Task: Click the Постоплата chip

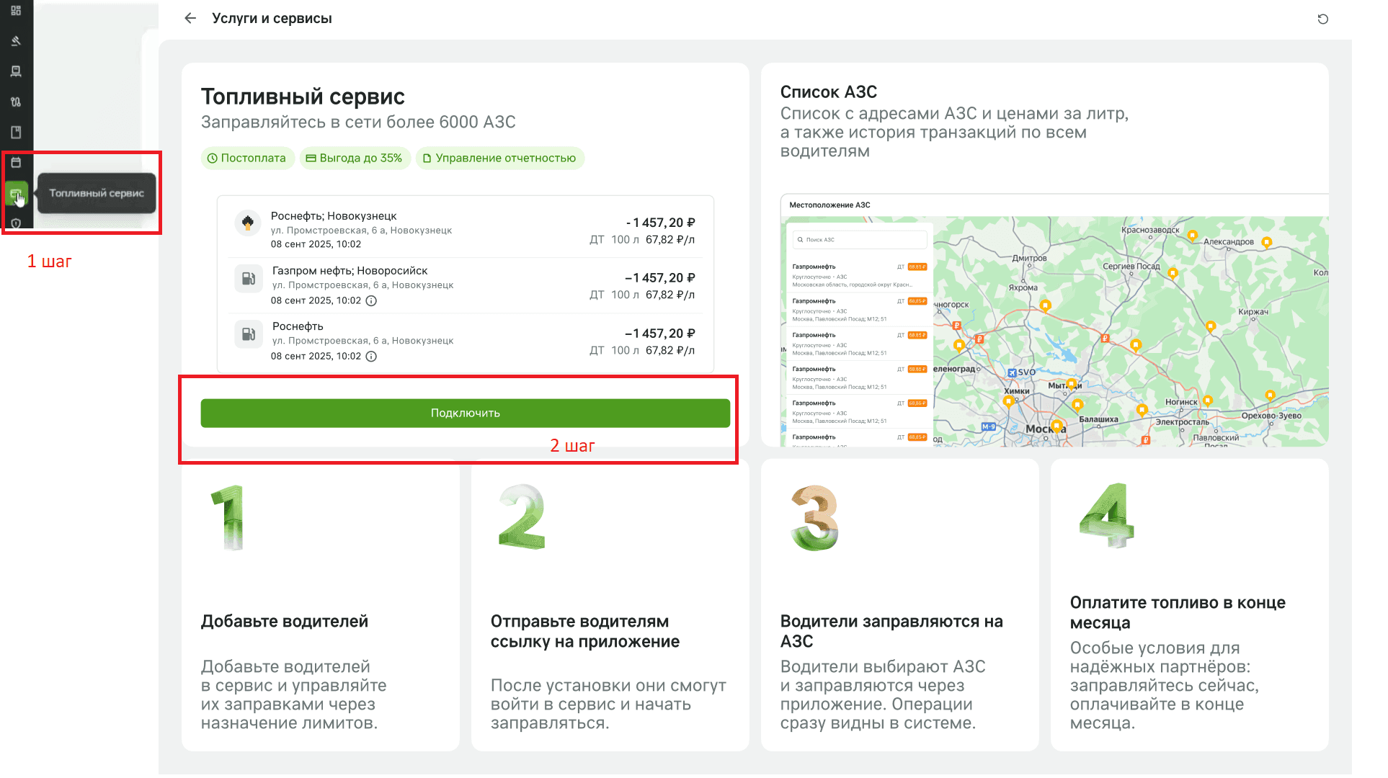Action: (x=247, y=158)
